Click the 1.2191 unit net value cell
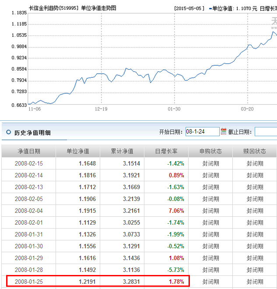 [87, 281]
